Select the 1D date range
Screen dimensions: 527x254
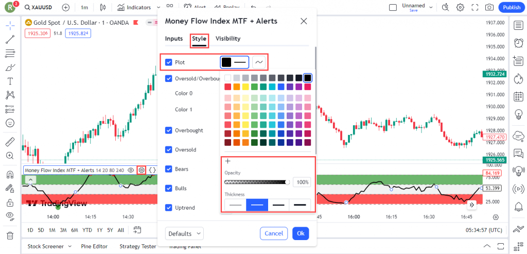click(x=30, y=230)
